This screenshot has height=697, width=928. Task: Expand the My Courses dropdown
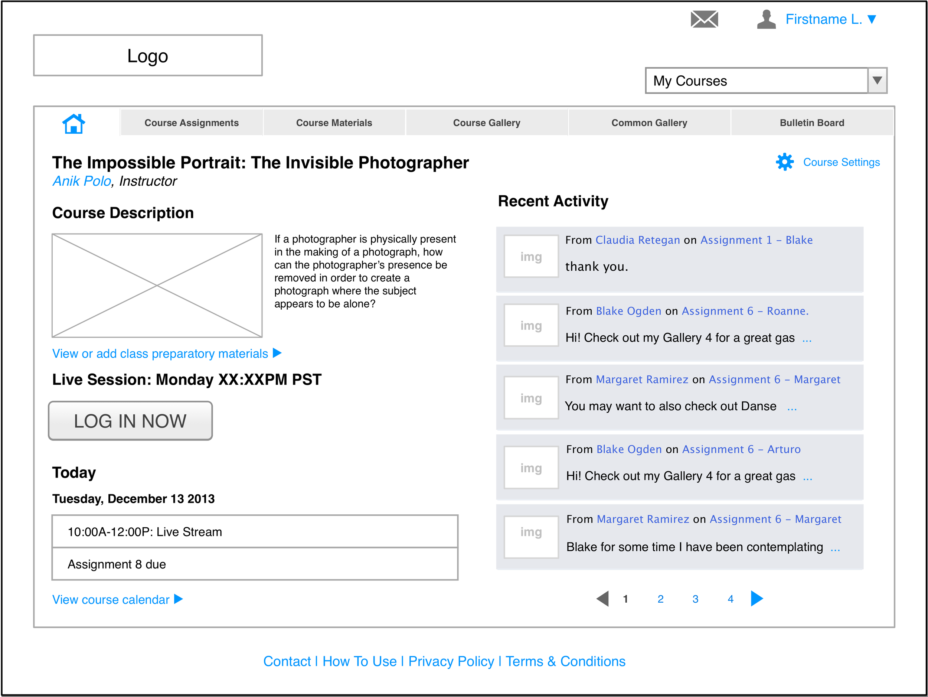coord(877,80)
